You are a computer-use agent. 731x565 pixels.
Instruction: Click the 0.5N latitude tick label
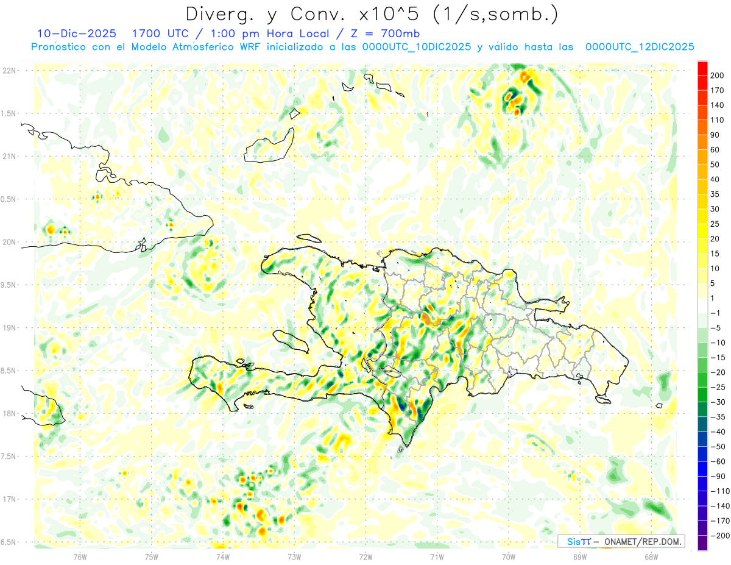click(9, 199)
